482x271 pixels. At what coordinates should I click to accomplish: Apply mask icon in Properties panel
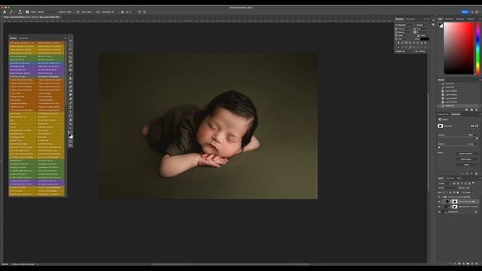pos(467,174)
